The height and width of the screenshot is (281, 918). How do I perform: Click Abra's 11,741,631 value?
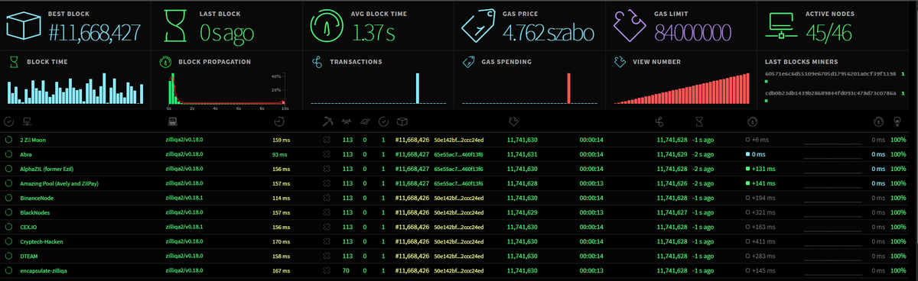pyautogui.click(x=522, y=154)
